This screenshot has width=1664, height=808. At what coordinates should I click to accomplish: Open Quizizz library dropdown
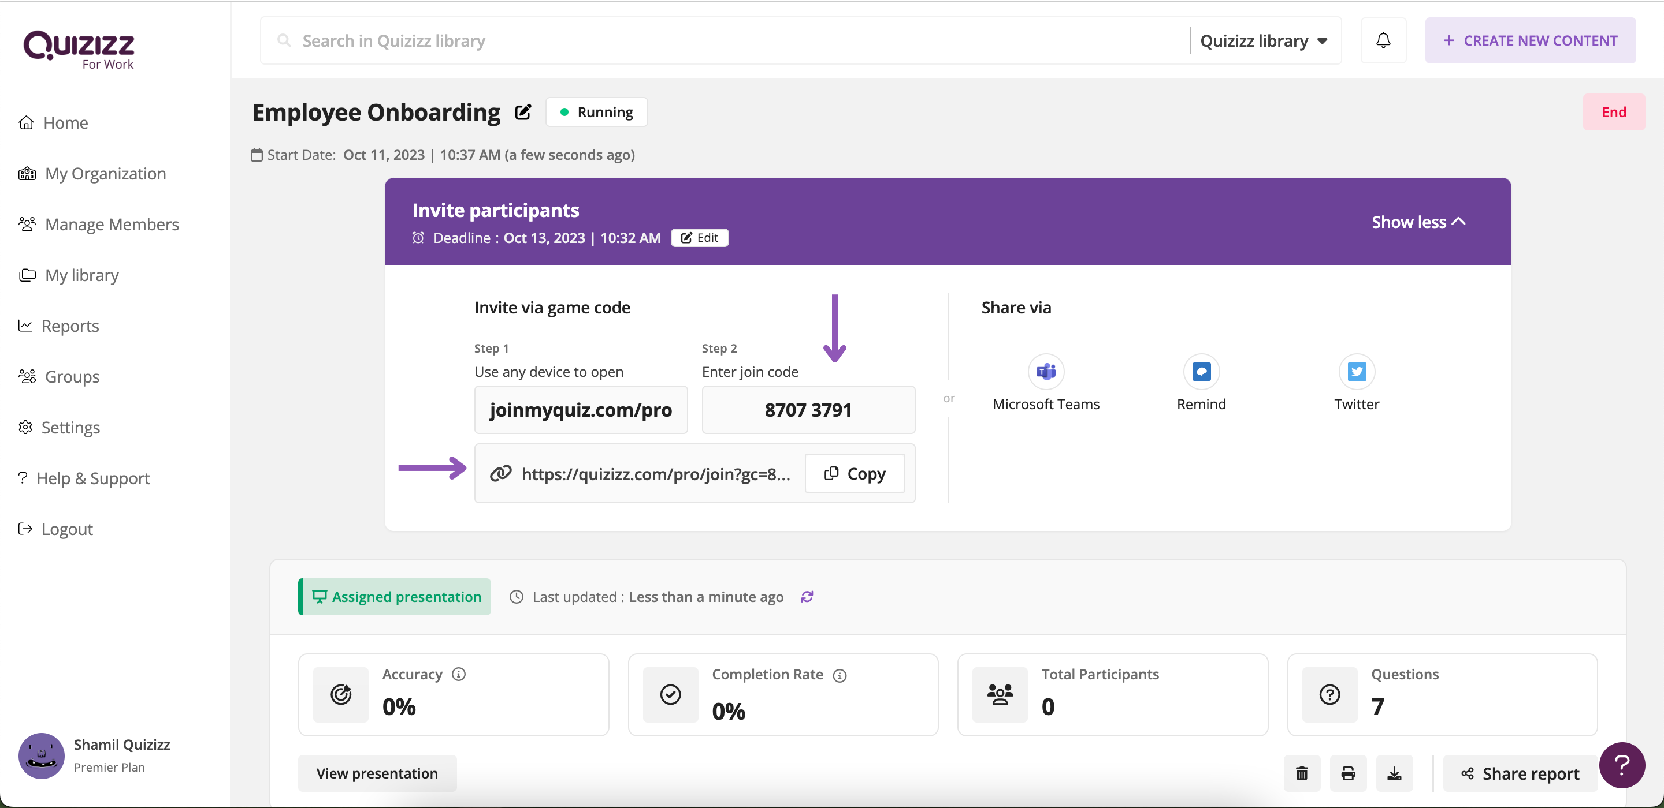tap(1264, 40)
